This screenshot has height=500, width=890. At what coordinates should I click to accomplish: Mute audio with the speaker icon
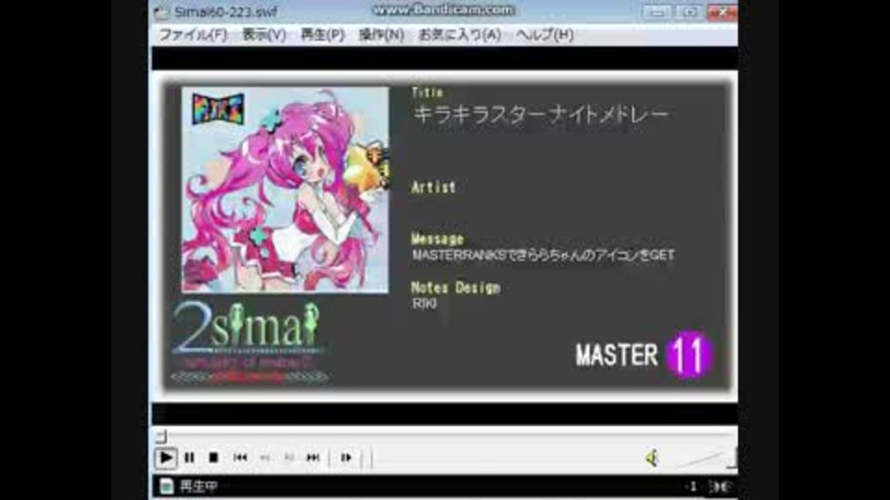coord(653,458)
